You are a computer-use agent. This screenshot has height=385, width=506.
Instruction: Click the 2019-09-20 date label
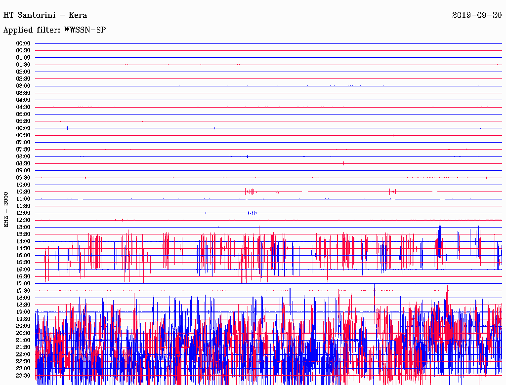pyautogui.click(x=477, y=15)
